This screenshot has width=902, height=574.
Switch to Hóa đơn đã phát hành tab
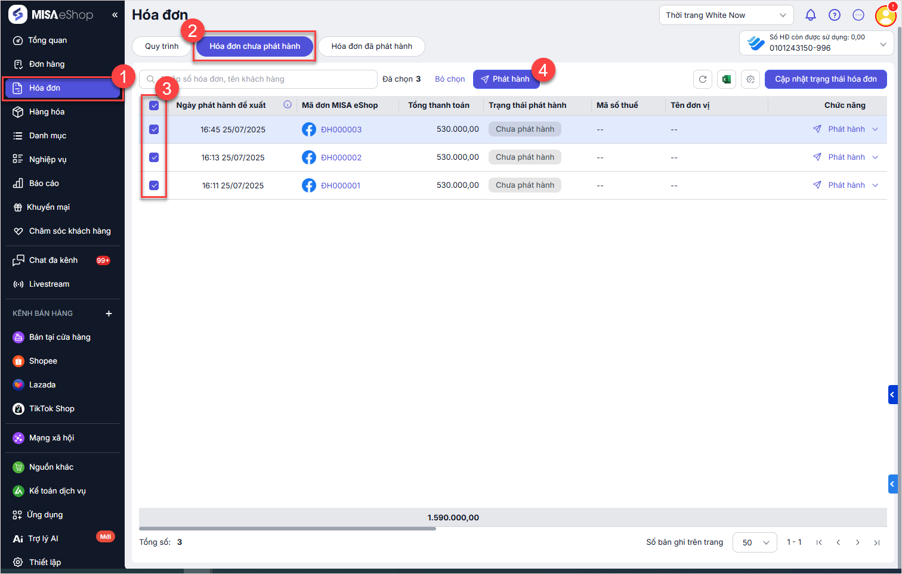coord(371,46)
